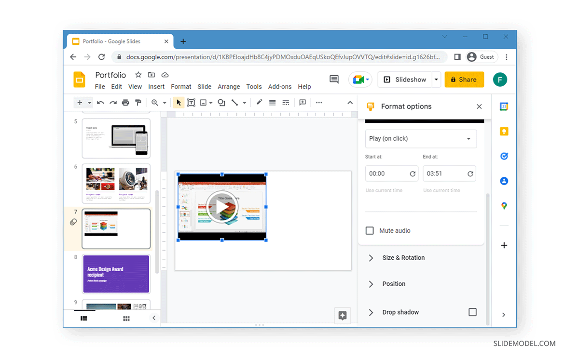
Task: Click the Border dash icon
Action: click(x=286, y=103)
